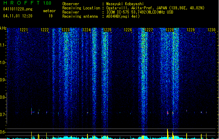Click the 1224 time marker

pos(87,30)
